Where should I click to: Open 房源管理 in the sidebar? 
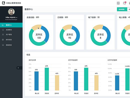11,30
